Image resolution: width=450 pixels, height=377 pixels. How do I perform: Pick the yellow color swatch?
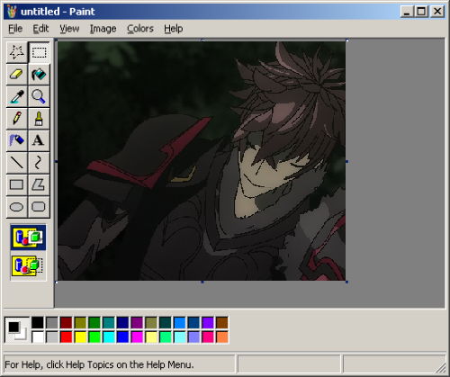click(x=80, y=337)
